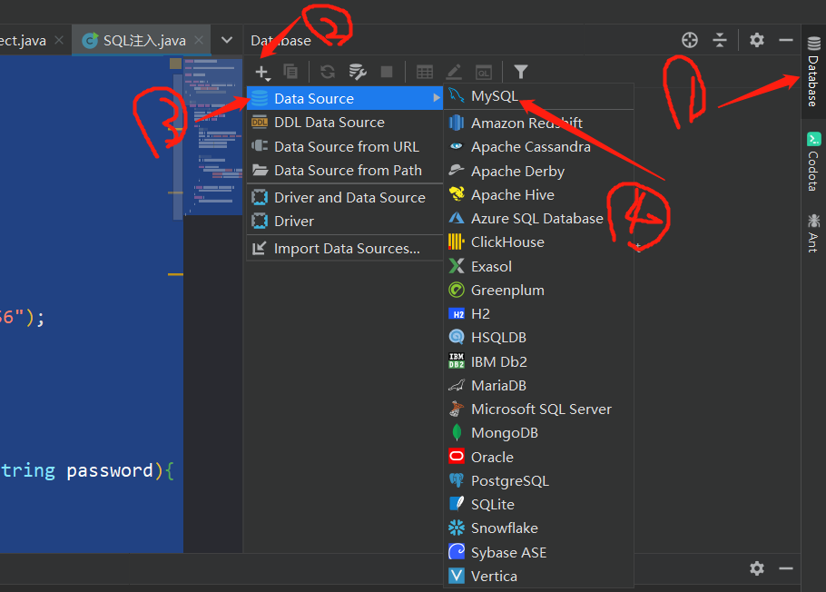This screenshot has height=592, width=826.
Task: Click the refresh icon in Database toolbar
Action: click(x=328, y=71)
